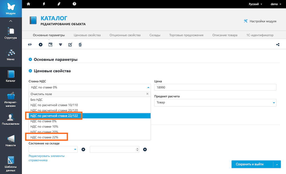Switch to the Склады tab
Image resolution: width=286 pixels, height=174 pixels.
[x=155, y=35]
